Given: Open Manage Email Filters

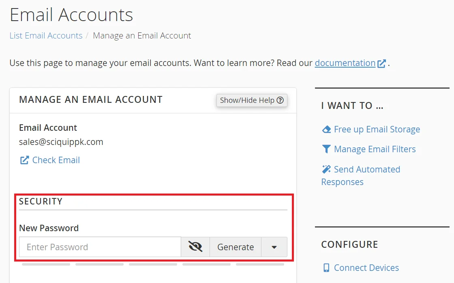Looking at the screenshot, I should point(375,149).
